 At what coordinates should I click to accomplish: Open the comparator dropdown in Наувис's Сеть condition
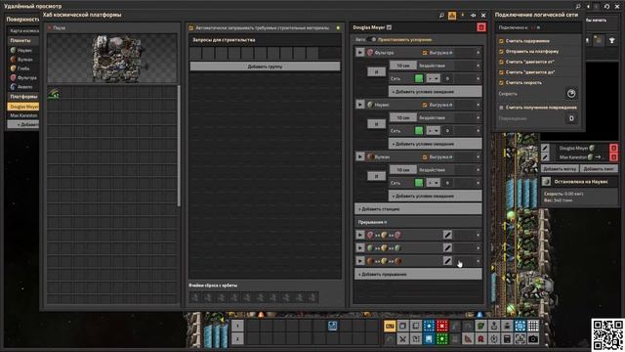(434, 130)
